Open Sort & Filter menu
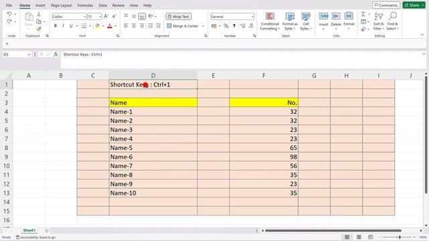This screenshot has height=241, width=429. 379,21
